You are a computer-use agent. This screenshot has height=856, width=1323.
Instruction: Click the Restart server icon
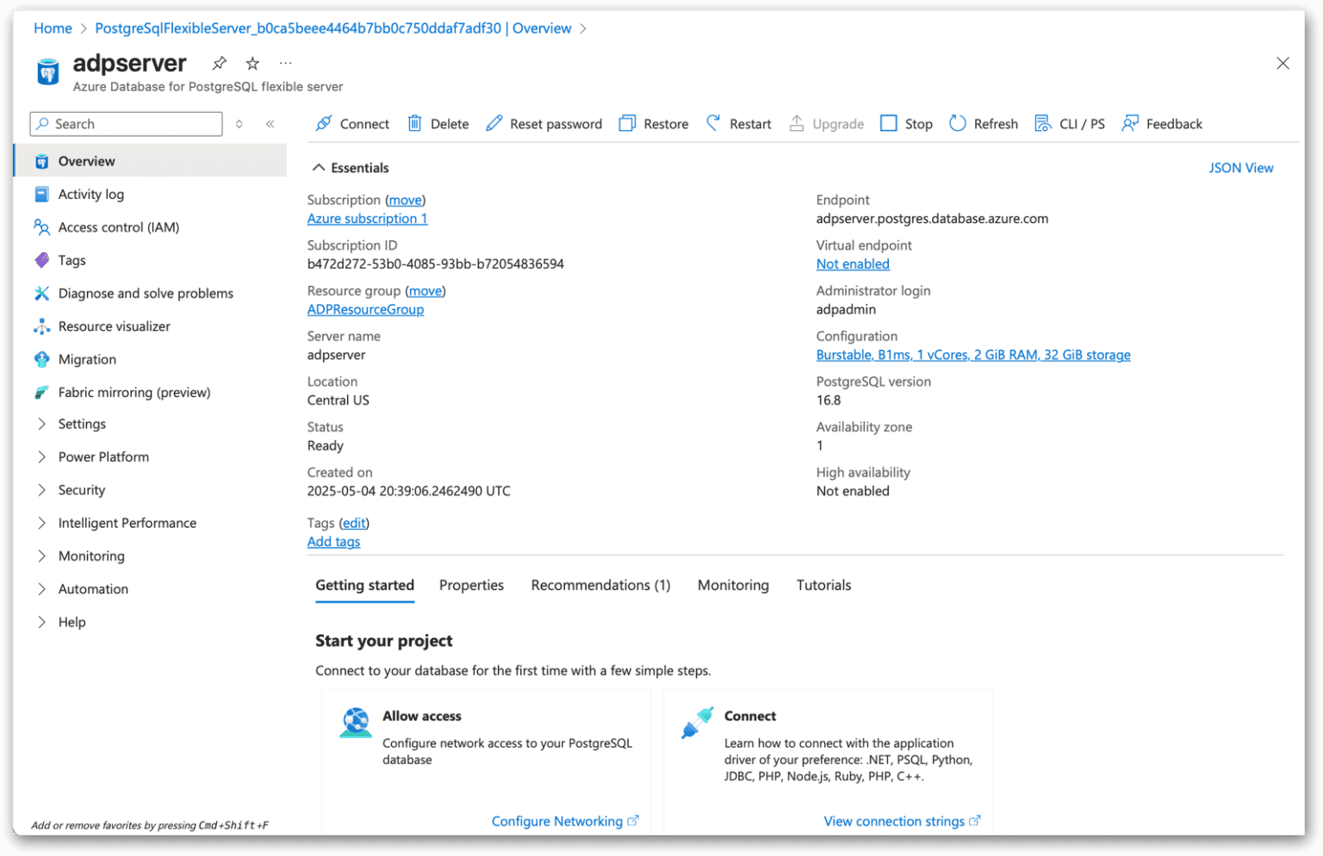point(713,123)
